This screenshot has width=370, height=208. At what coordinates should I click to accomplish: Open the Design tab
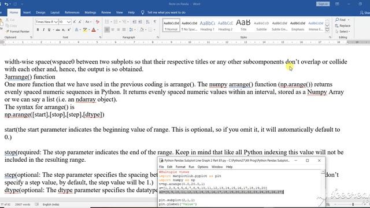pyautogui.click(x=40, y=13)
